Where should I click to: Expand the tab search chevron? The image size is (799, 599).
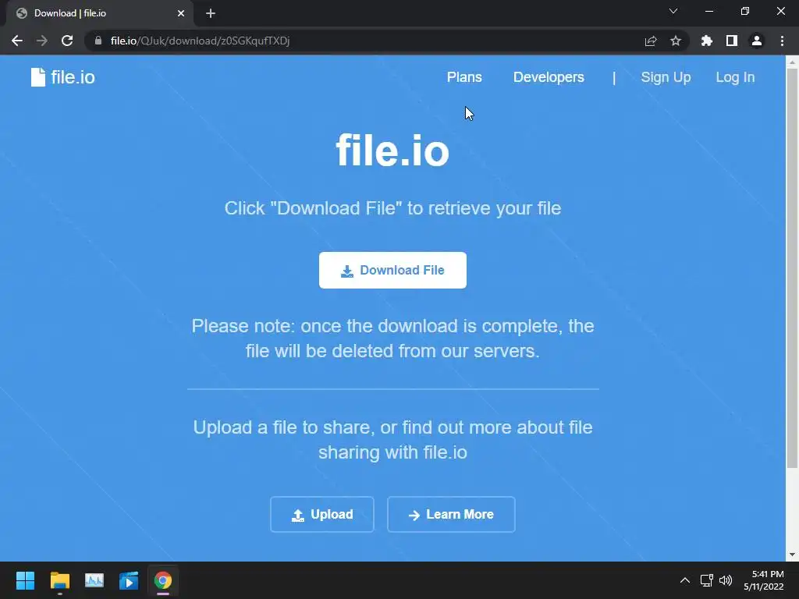click(673, 11)
